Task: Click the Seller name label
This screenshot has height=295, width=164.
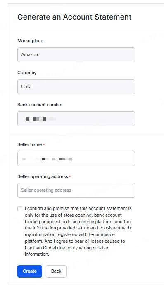Action: point(30,144)
